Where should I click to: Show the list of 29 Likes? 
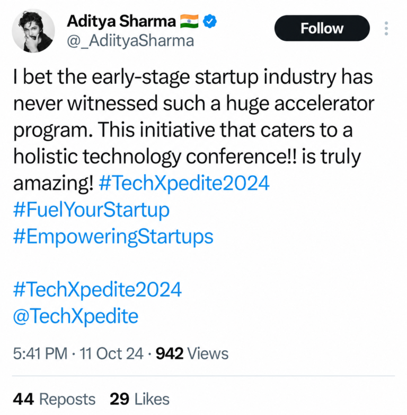point(139,399)
